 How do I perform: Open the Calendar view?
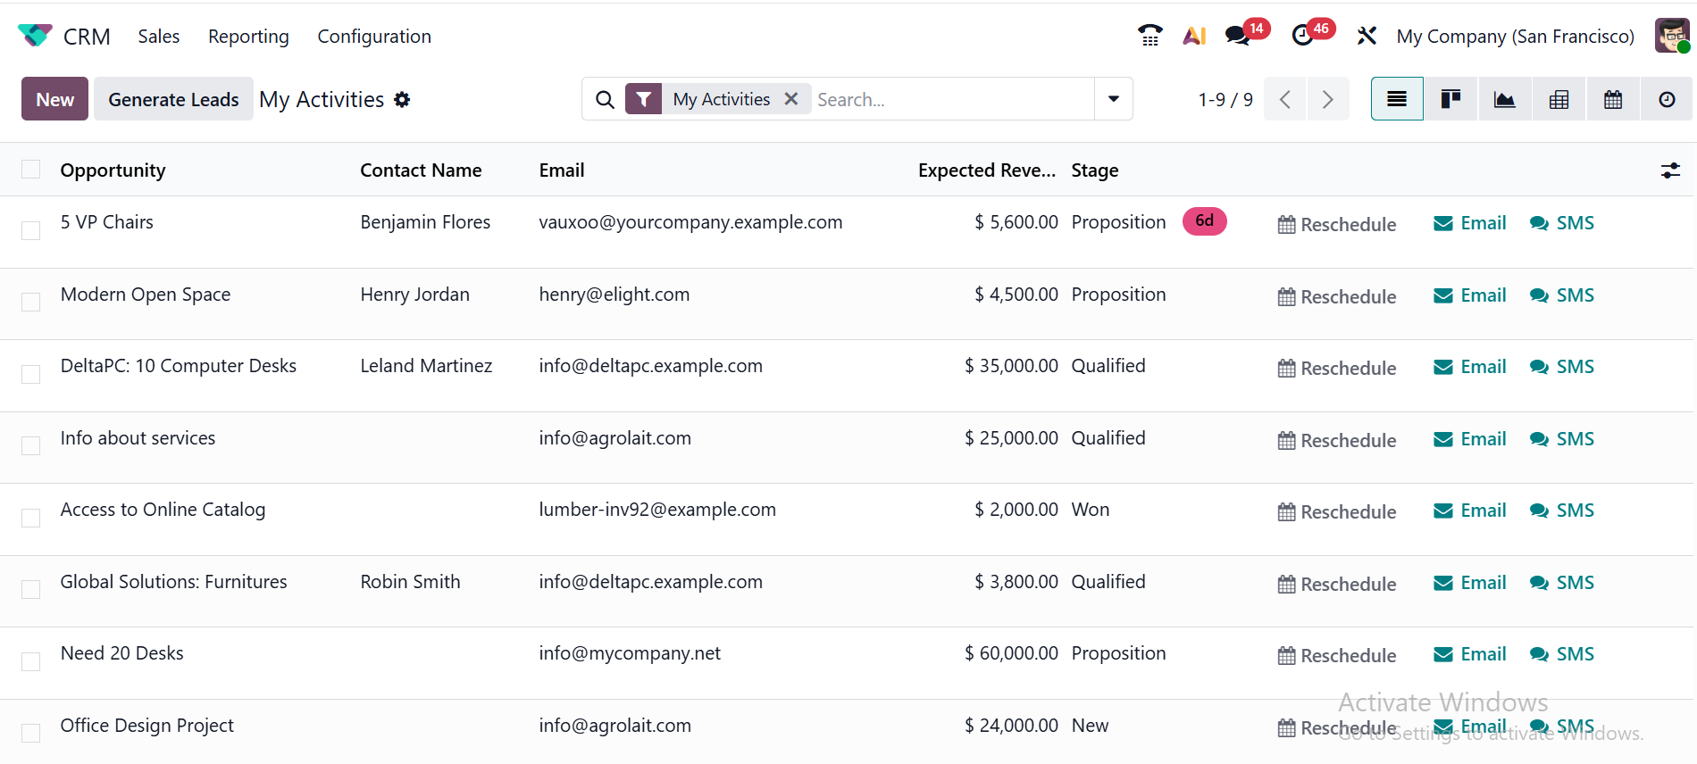pyautogui.click(x=1613, y=99)
